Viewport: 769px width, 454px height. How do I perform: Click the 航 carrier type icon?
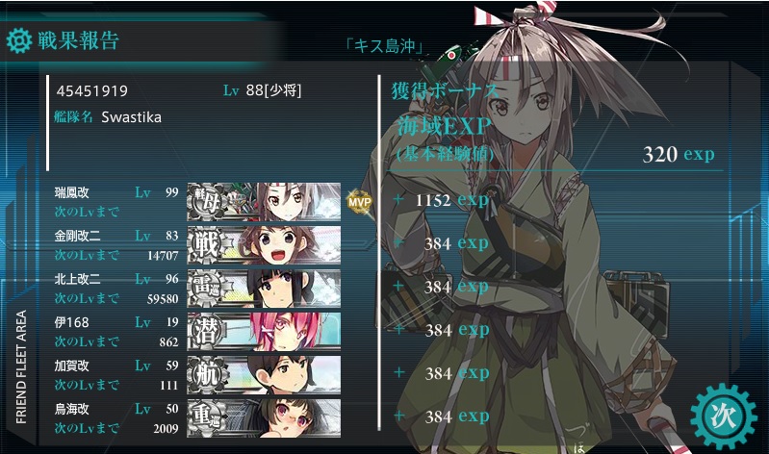tap(207, 374)
